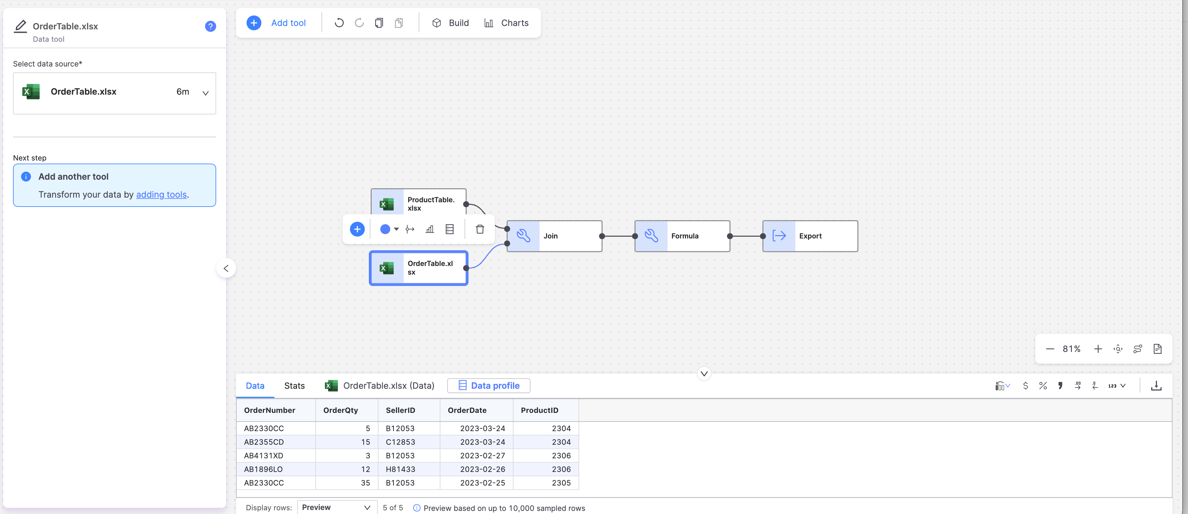Decrease decimal places
The image size is (1188, 514).
coord(1095,385)
